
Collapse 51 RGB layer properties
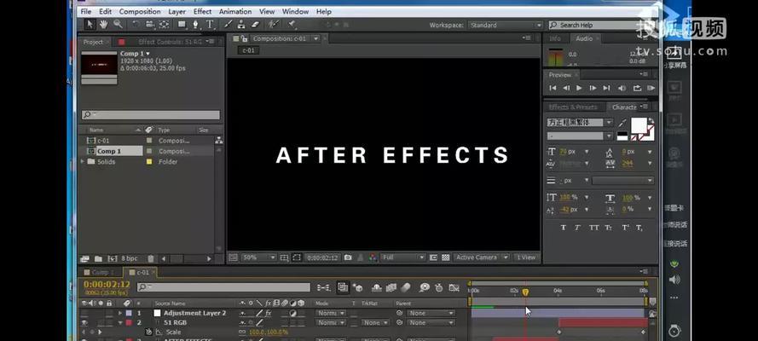tap(120, 322)
